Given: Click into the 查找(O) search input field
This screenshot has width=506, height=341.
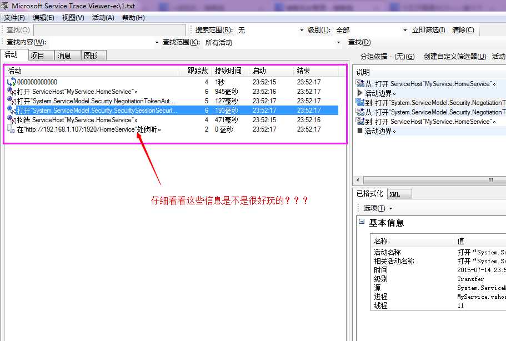Looking at the screenshot, I should (x=109, y=30).
